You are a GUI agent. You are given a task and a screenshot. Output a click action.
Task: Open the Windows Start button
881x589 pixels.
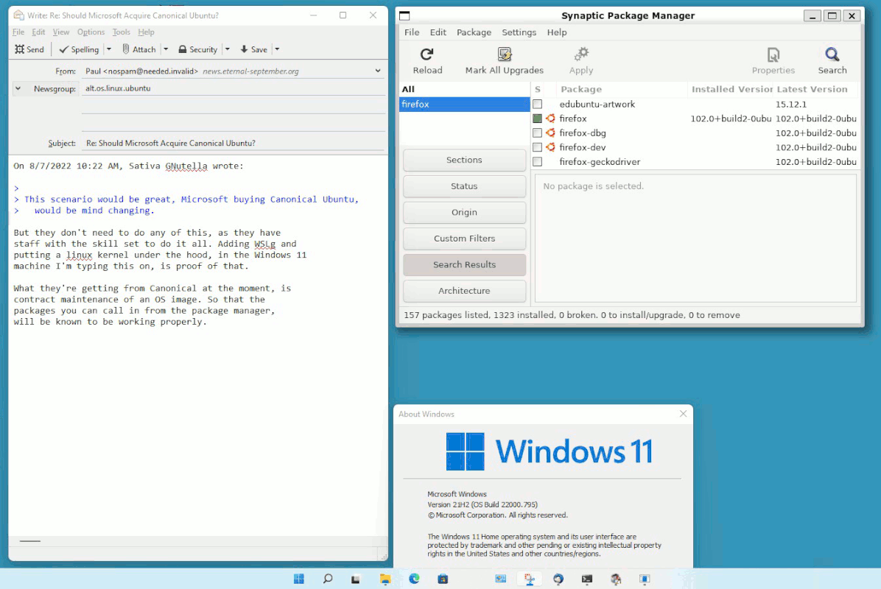click(299, 579)
